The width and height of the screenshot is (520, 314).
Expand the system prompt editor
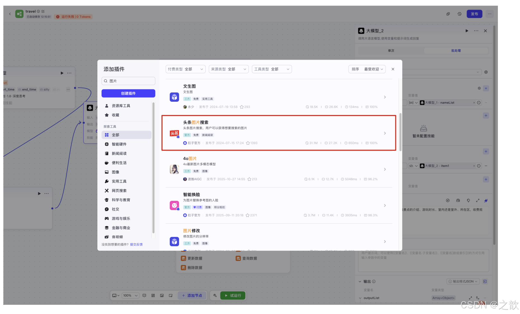[477, 200]
